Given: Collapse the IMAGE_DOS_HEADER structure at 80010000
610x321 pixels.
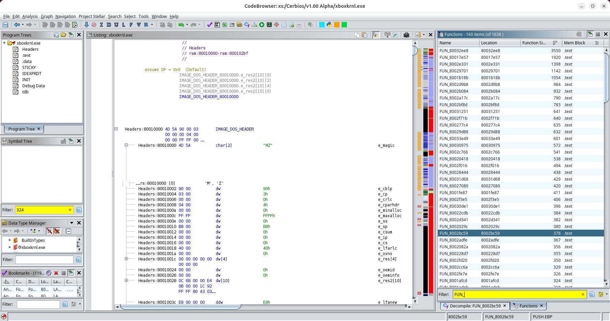Looking at the screenshot, I should (x=116, y=129).
